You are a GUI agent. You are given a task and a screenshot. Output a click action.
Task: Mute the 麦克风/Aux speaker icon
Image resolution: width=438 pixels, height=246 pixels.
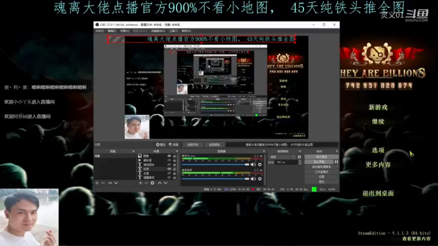pos(253,165)
